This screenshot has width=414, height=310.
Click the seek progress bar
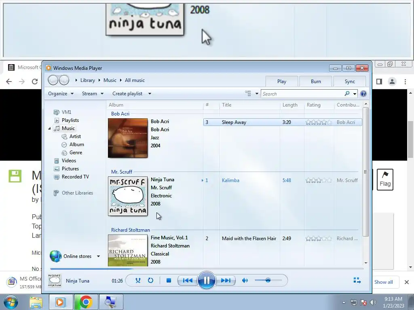tap(207, 268)
